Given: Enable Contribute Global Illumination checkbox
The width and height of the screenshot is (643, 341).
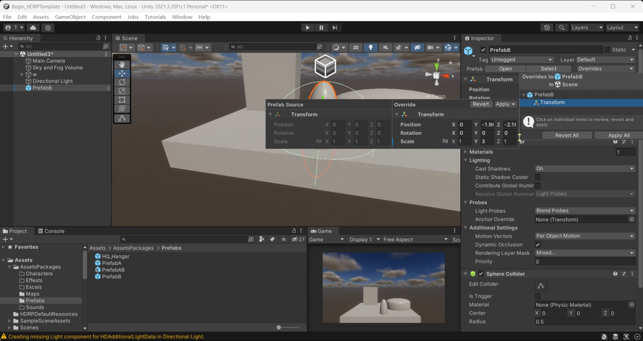Looking at the screenshot, I should 537,186.
